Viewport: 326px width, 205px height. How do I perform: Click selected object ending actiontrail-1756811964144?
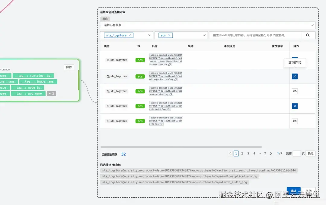tap(199, 170)
